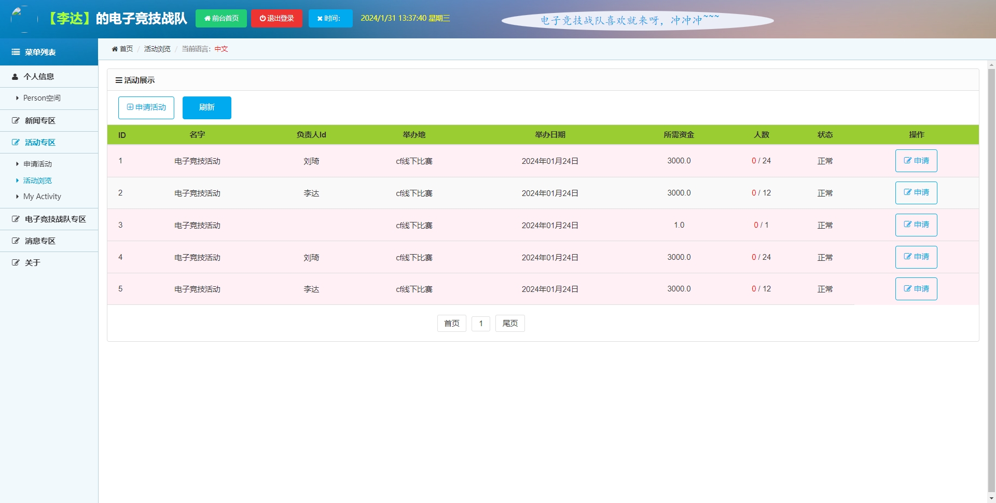Click the vertical scrollbar thumb

click(991, 280)
